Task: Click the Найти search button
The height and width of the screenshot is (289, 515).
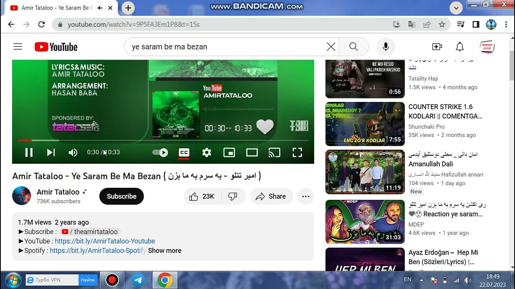Action: click(x=88, y=280)
